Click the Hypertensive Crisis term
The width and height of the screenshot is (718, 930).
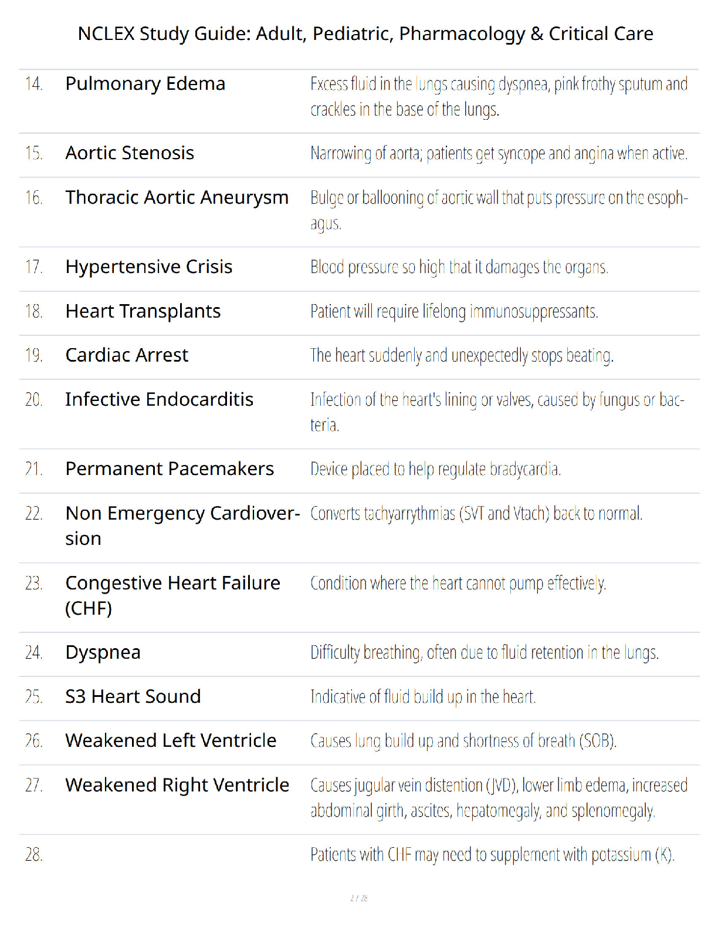[x=149, y=267]
